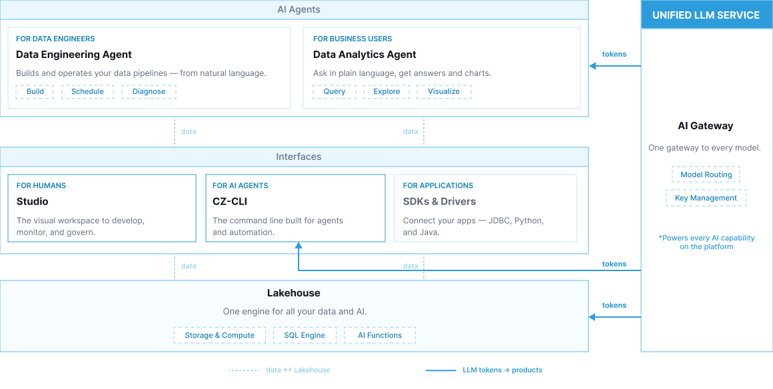The height and width of the screenshot is (389, 773).
Task: Click the AI Gateway heading
Action: click(x=706, y=126)
